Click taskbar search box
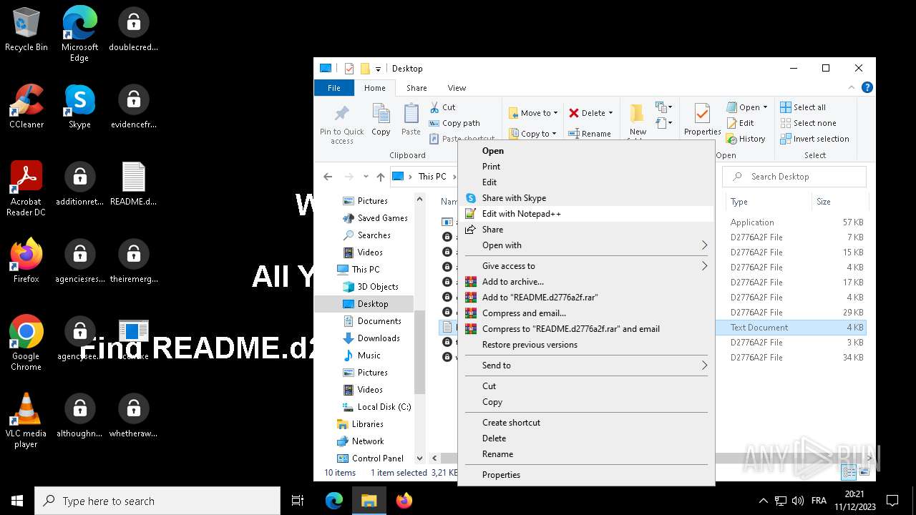This screenshot has width=916, height=515. tap(157, 501)
